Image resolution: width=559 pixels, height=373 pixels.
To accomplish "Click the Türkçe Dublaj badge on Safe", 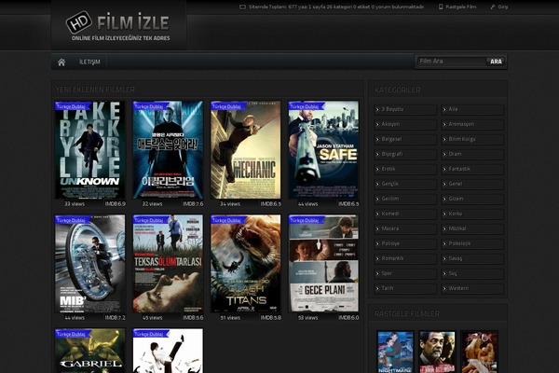I will click(x=307, y=106).
